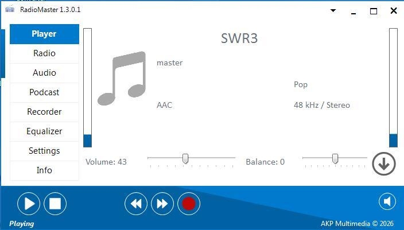
Task: Click the circled down-arrow download icon
Action: pos(384,163)
